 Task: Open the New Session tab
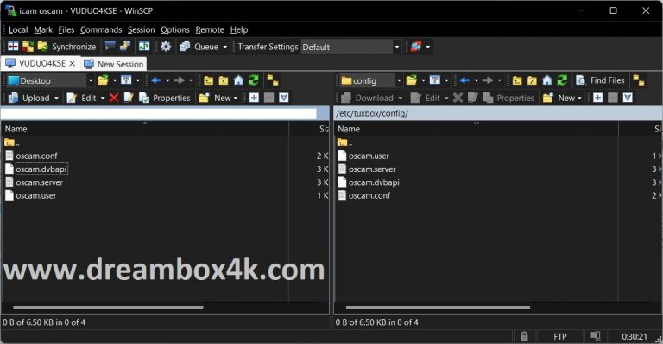[114, 64]
